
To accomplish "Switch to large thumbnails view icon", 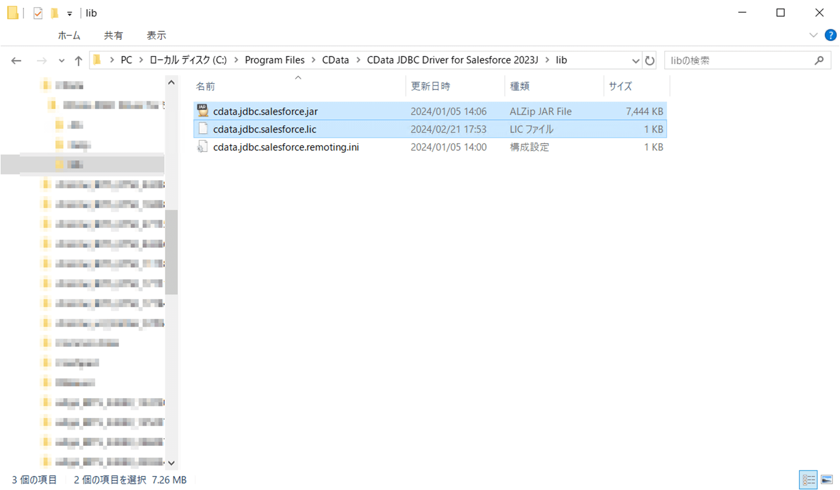I will 827,480.
